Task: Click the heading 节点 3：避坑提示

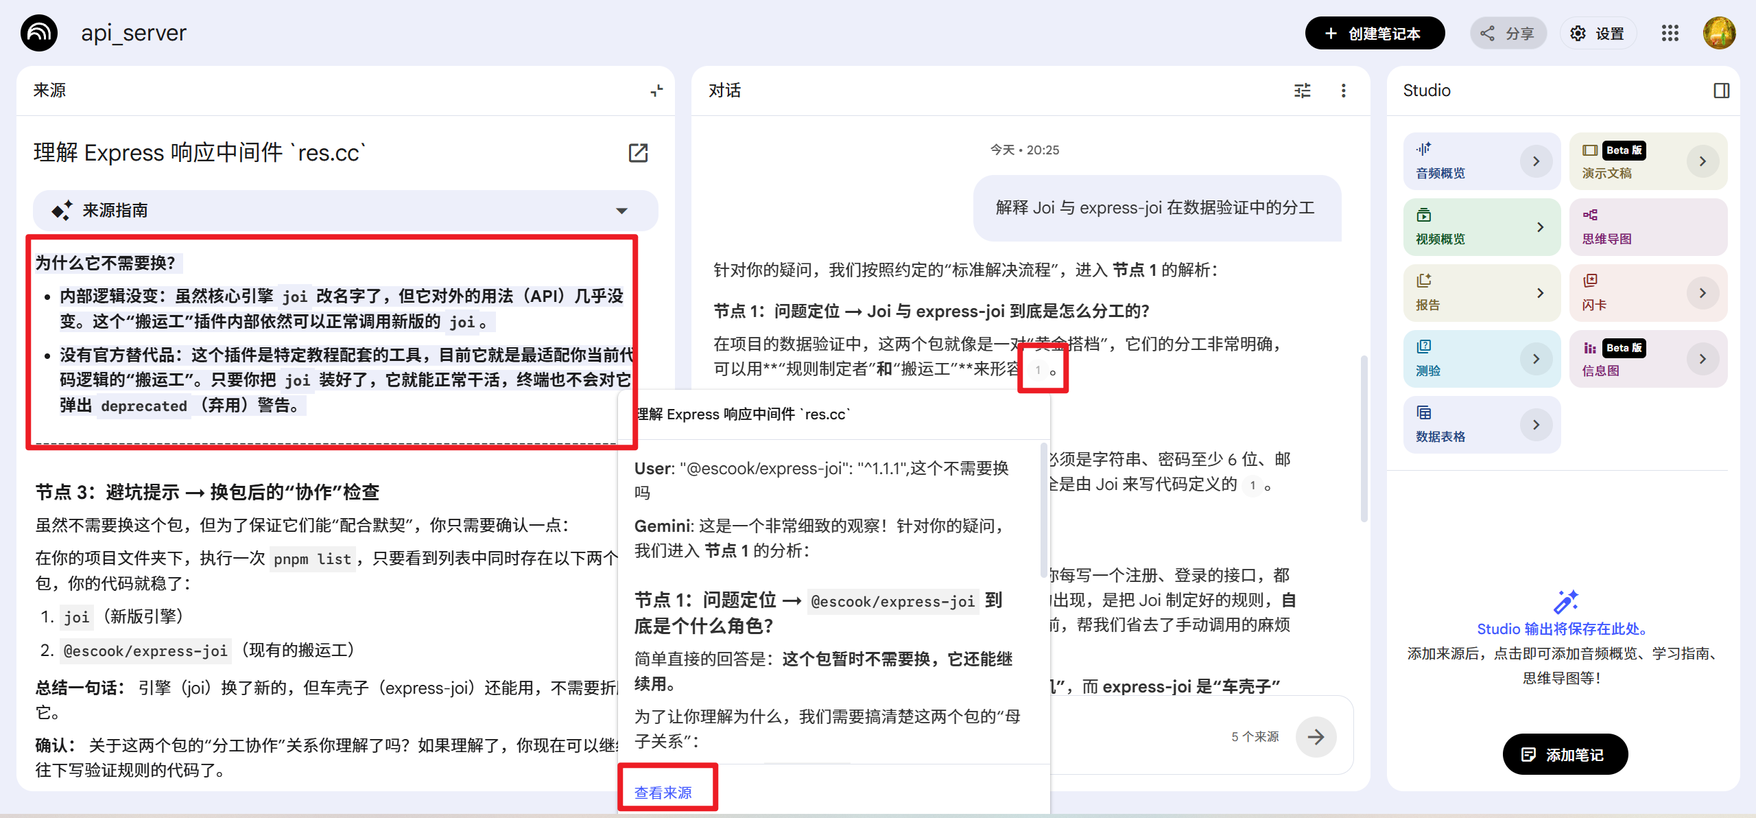Action: [x=207, y=492]
